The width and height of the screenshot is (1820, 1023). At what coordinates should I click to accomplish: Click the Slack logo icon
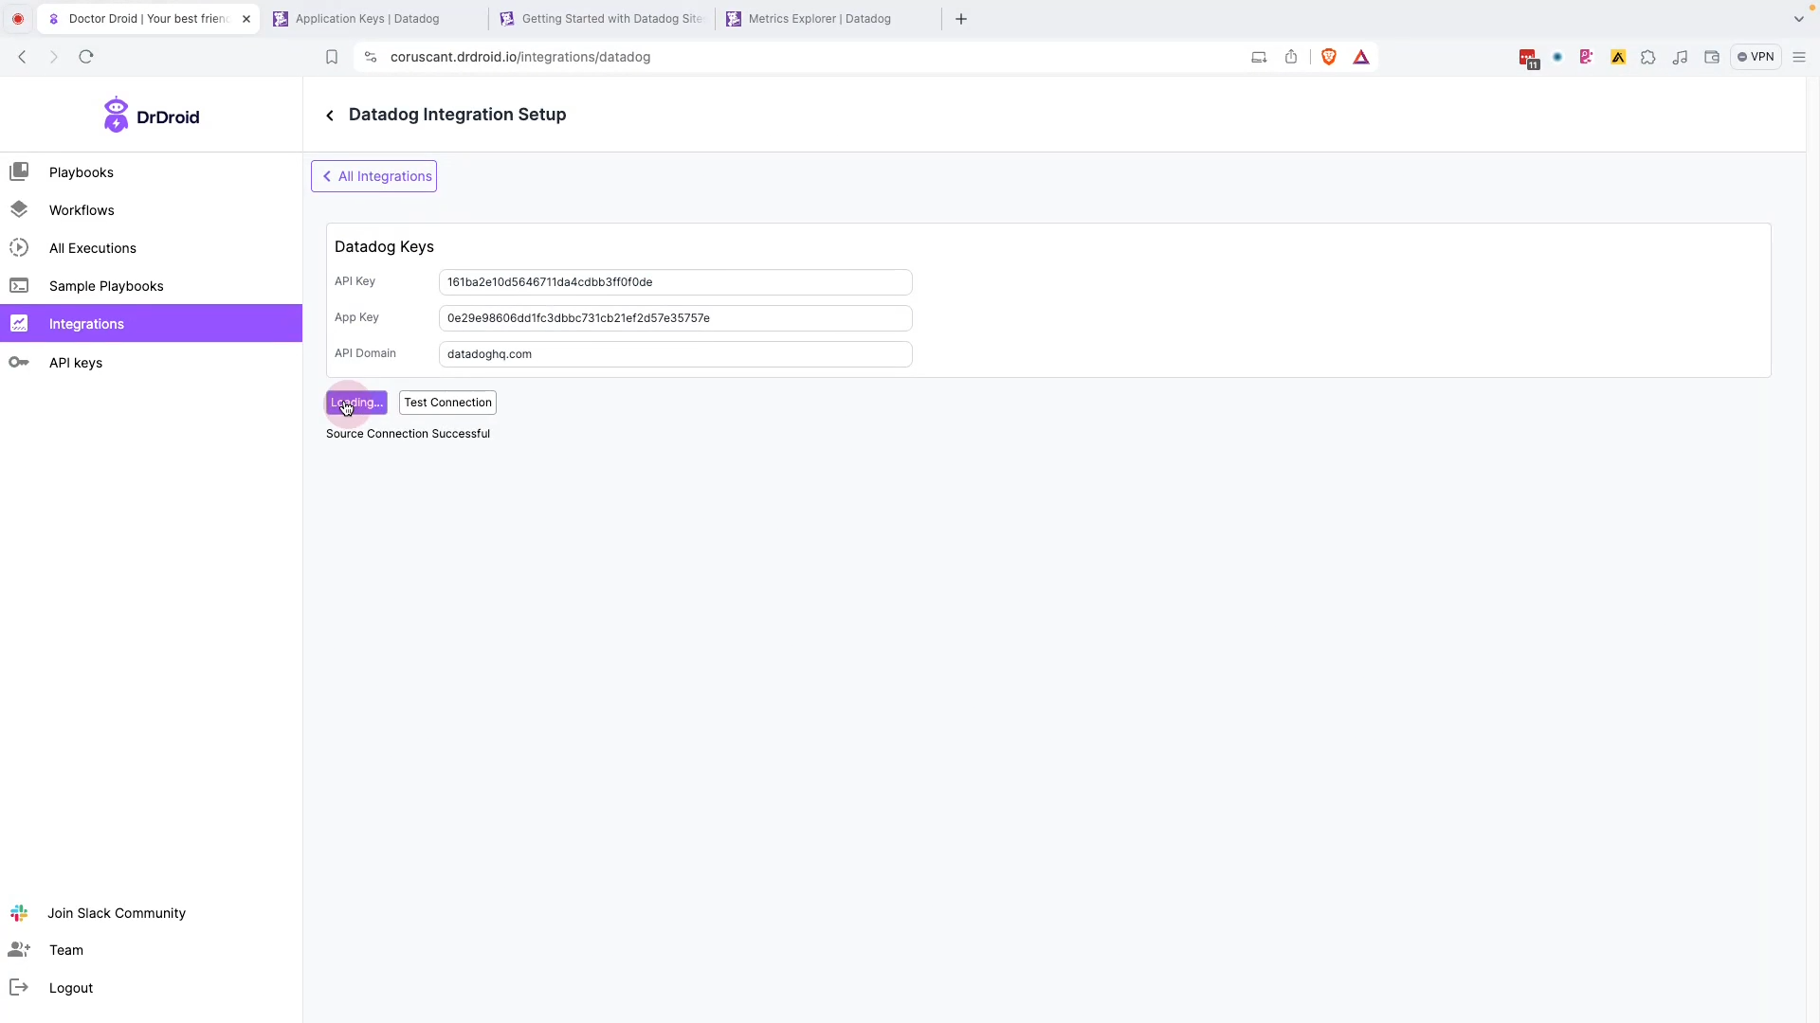coord(19,913)
